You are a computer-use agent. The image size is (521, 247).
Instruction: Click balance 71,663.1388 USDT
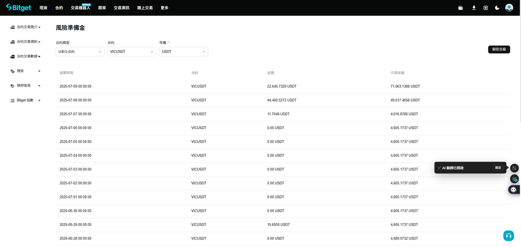pyautogui.click(x=405, y=86)
